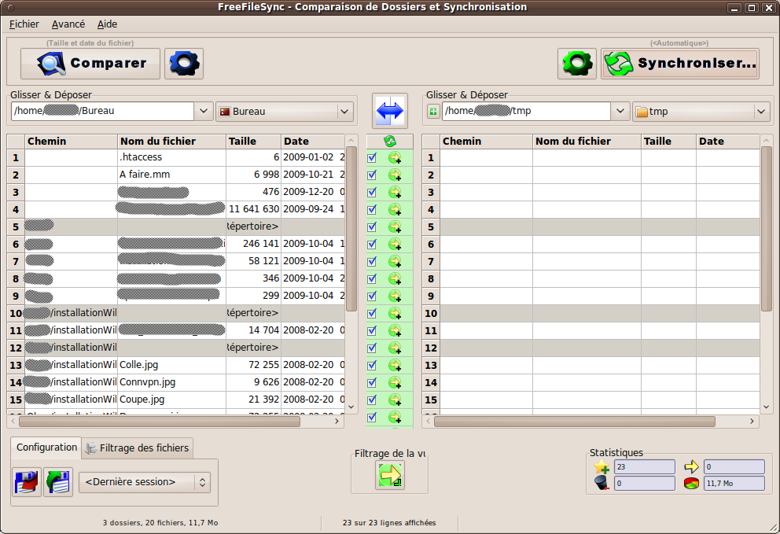Add folder pair with green plus

pyautogui.click(x=433, y=112)
